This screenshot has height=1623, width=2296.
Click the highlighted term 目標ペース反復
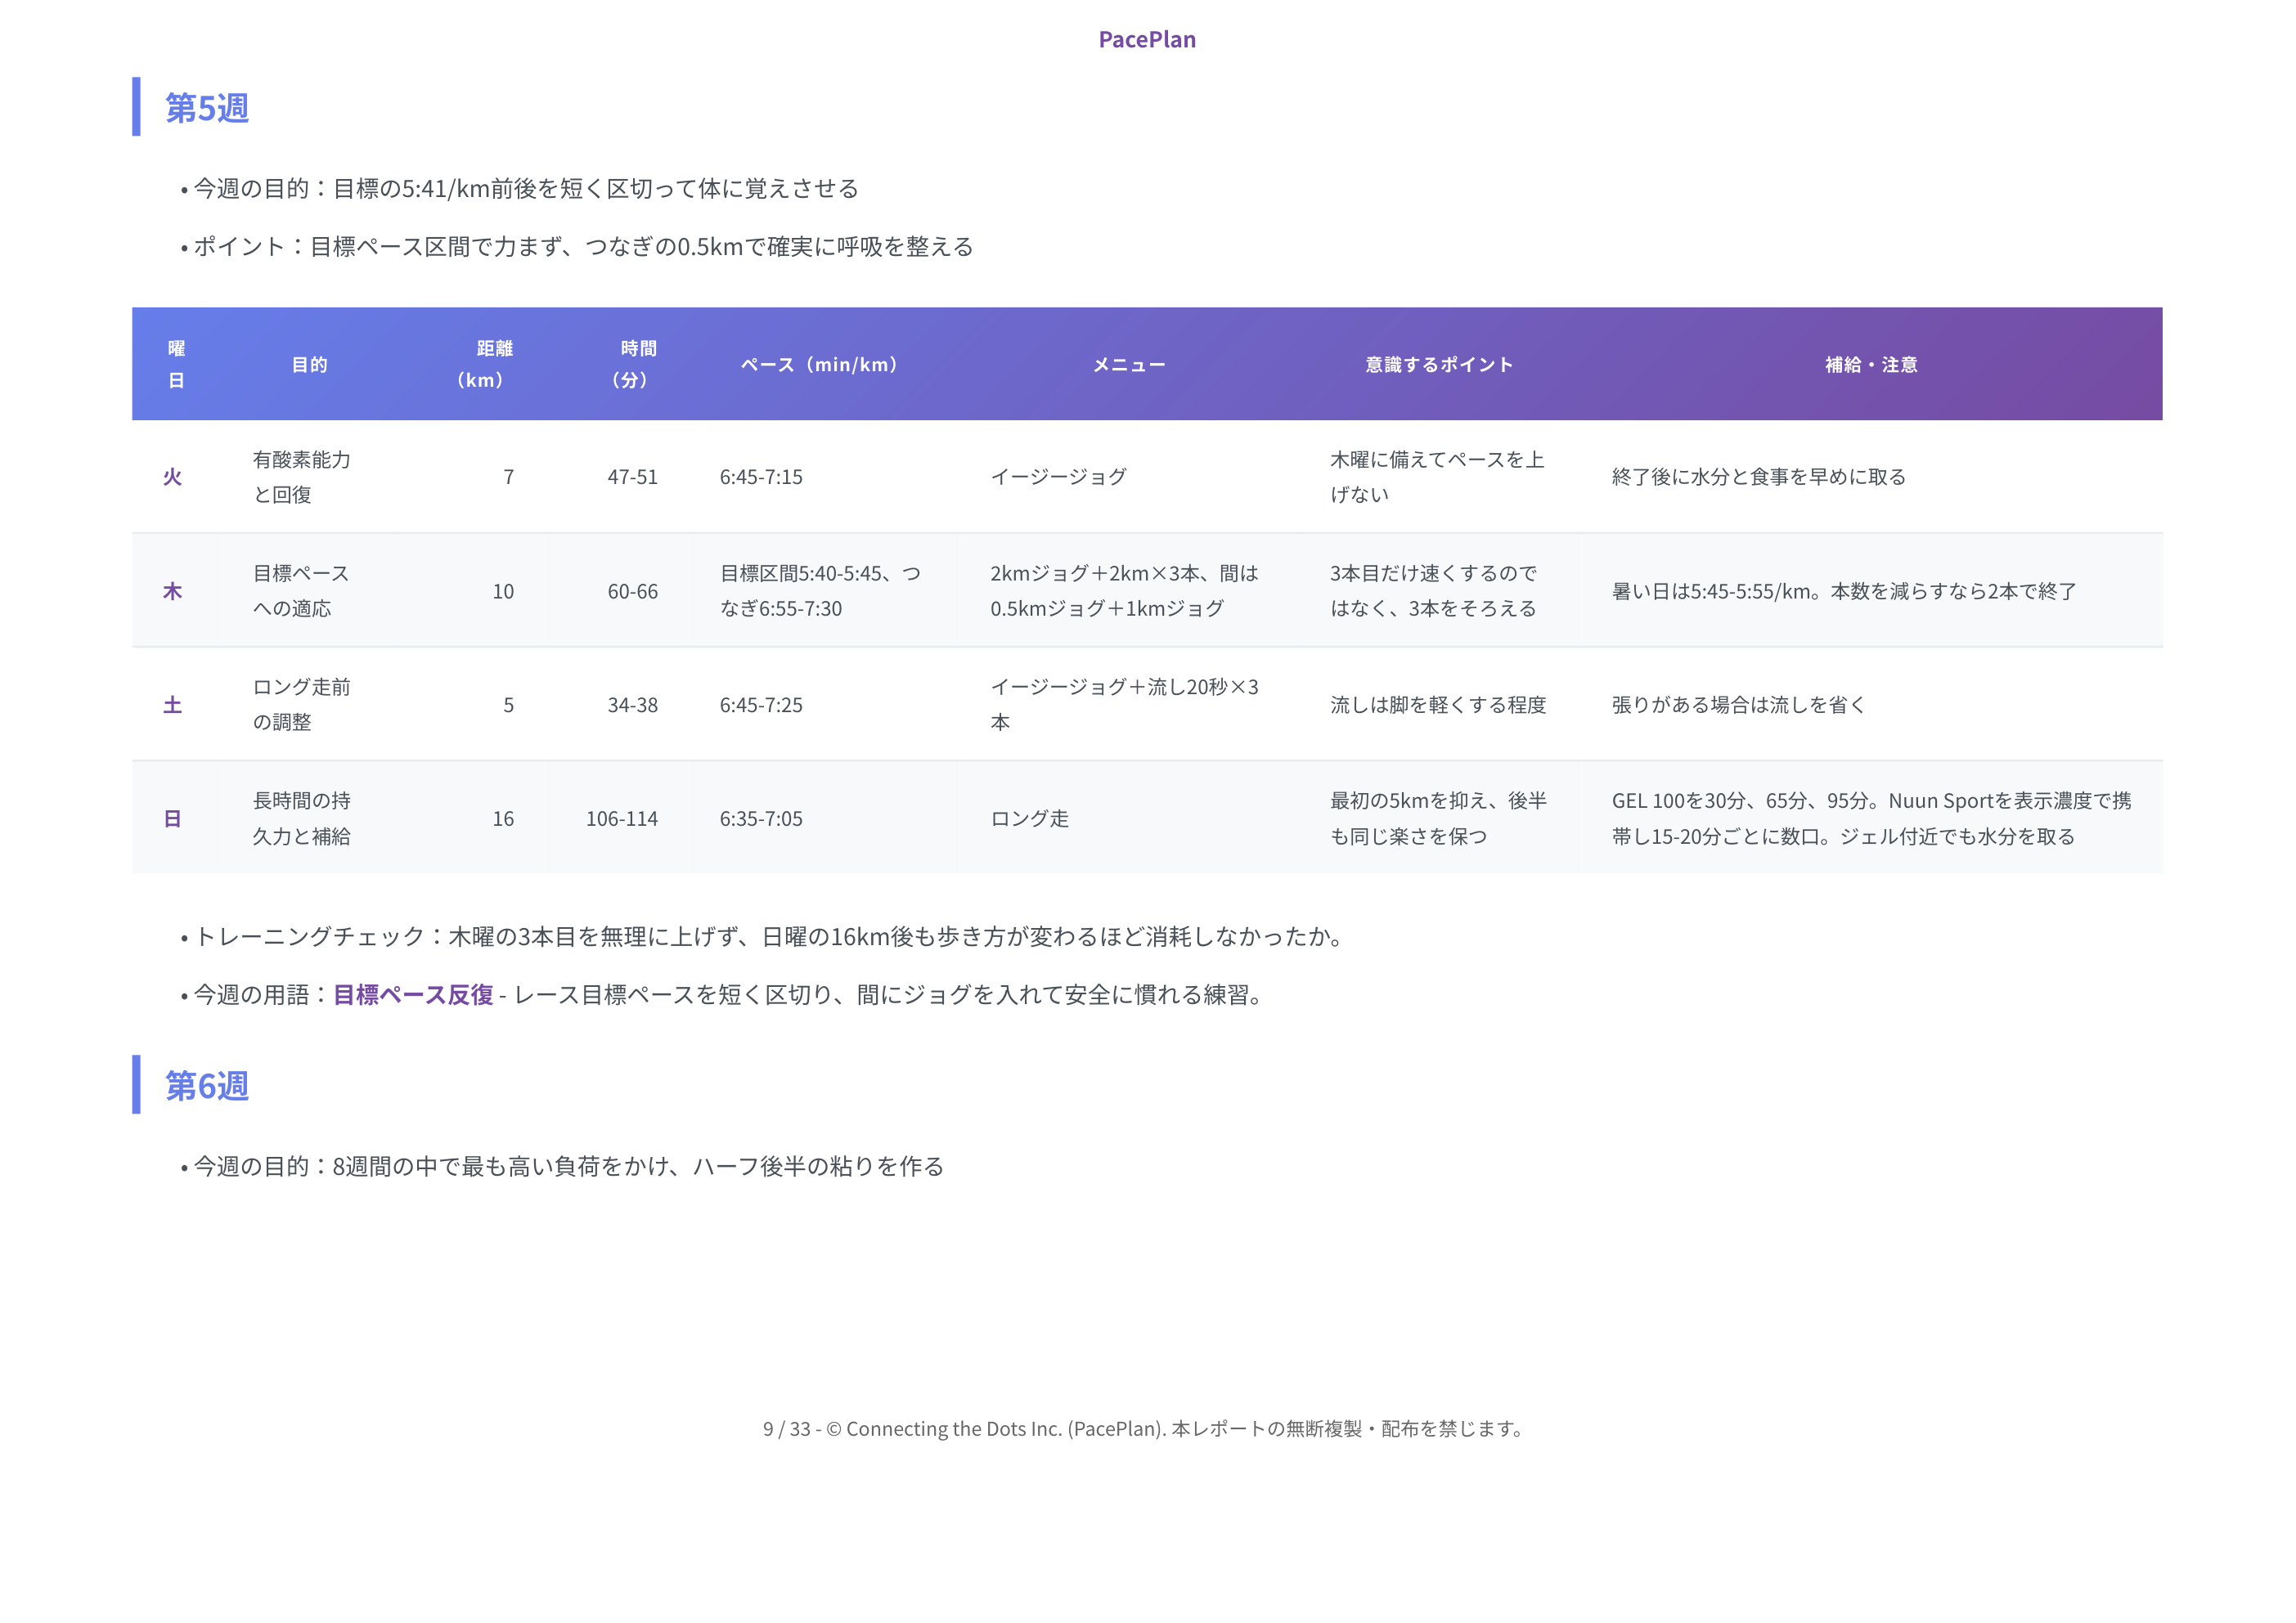point(413,994)
